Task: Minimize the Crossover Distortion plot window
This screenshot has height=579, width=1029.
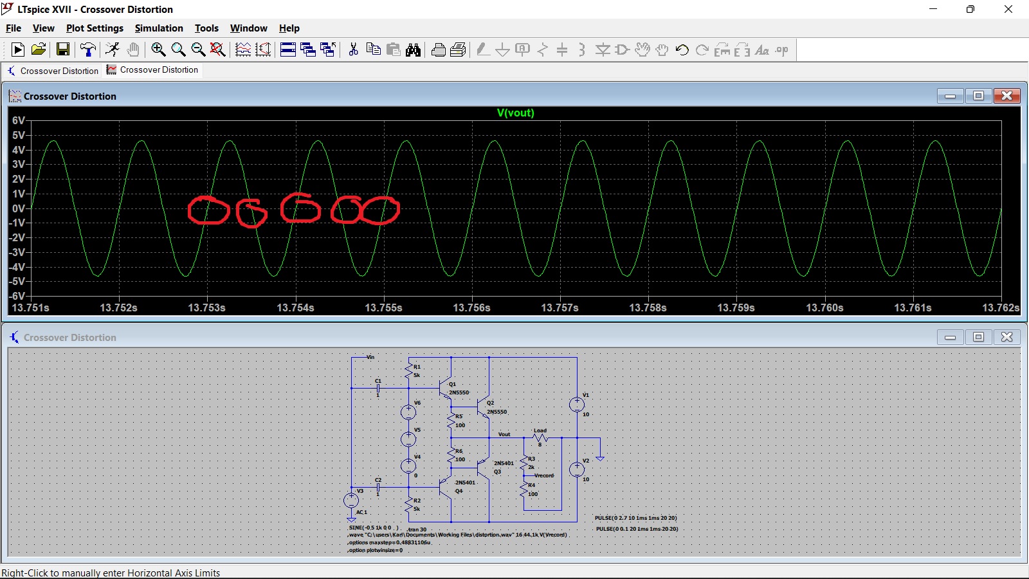Action: [950, 96]
